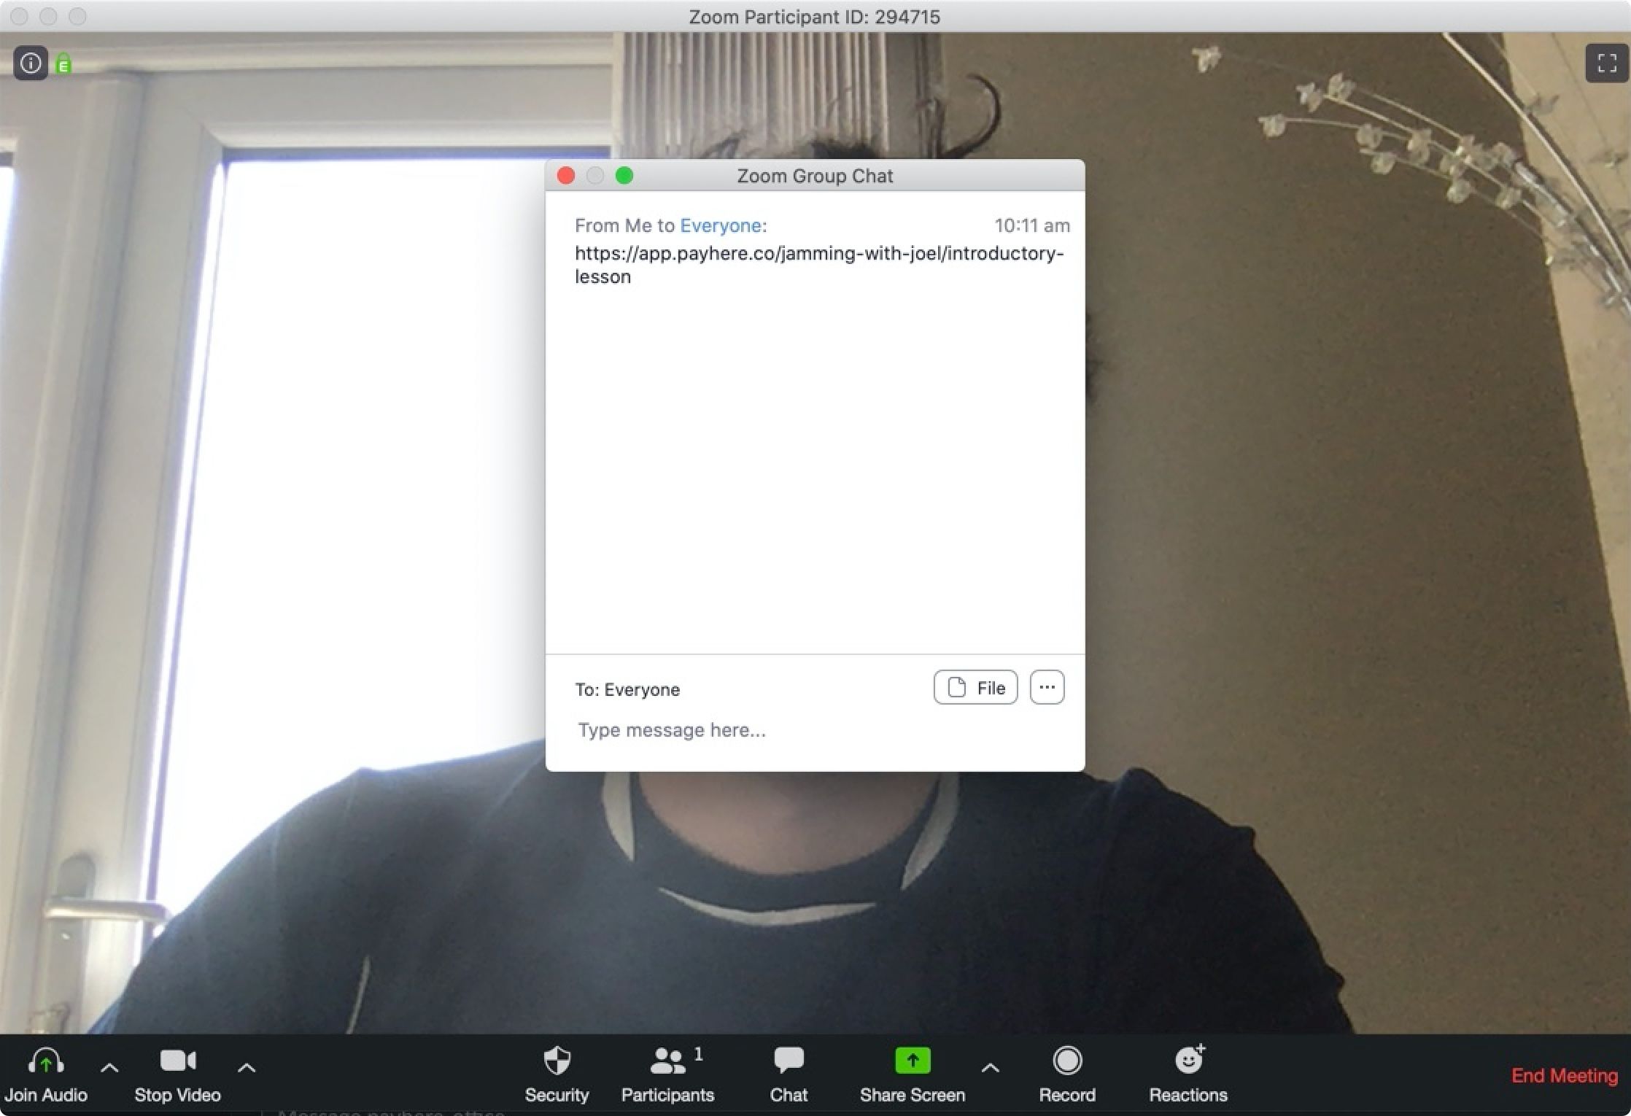Image resolution: width=1631 pixels, height=1116 pixels.
Task: Stop Video from camera
Action: click(x=177, y=1073)
